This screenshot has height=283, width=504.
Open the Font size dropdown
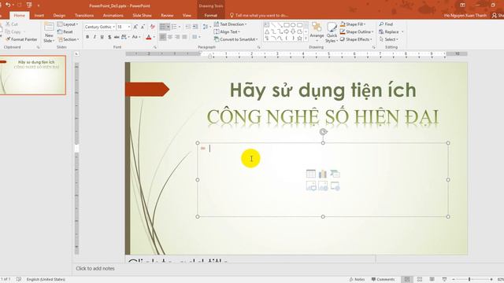(x=129, y=27)
